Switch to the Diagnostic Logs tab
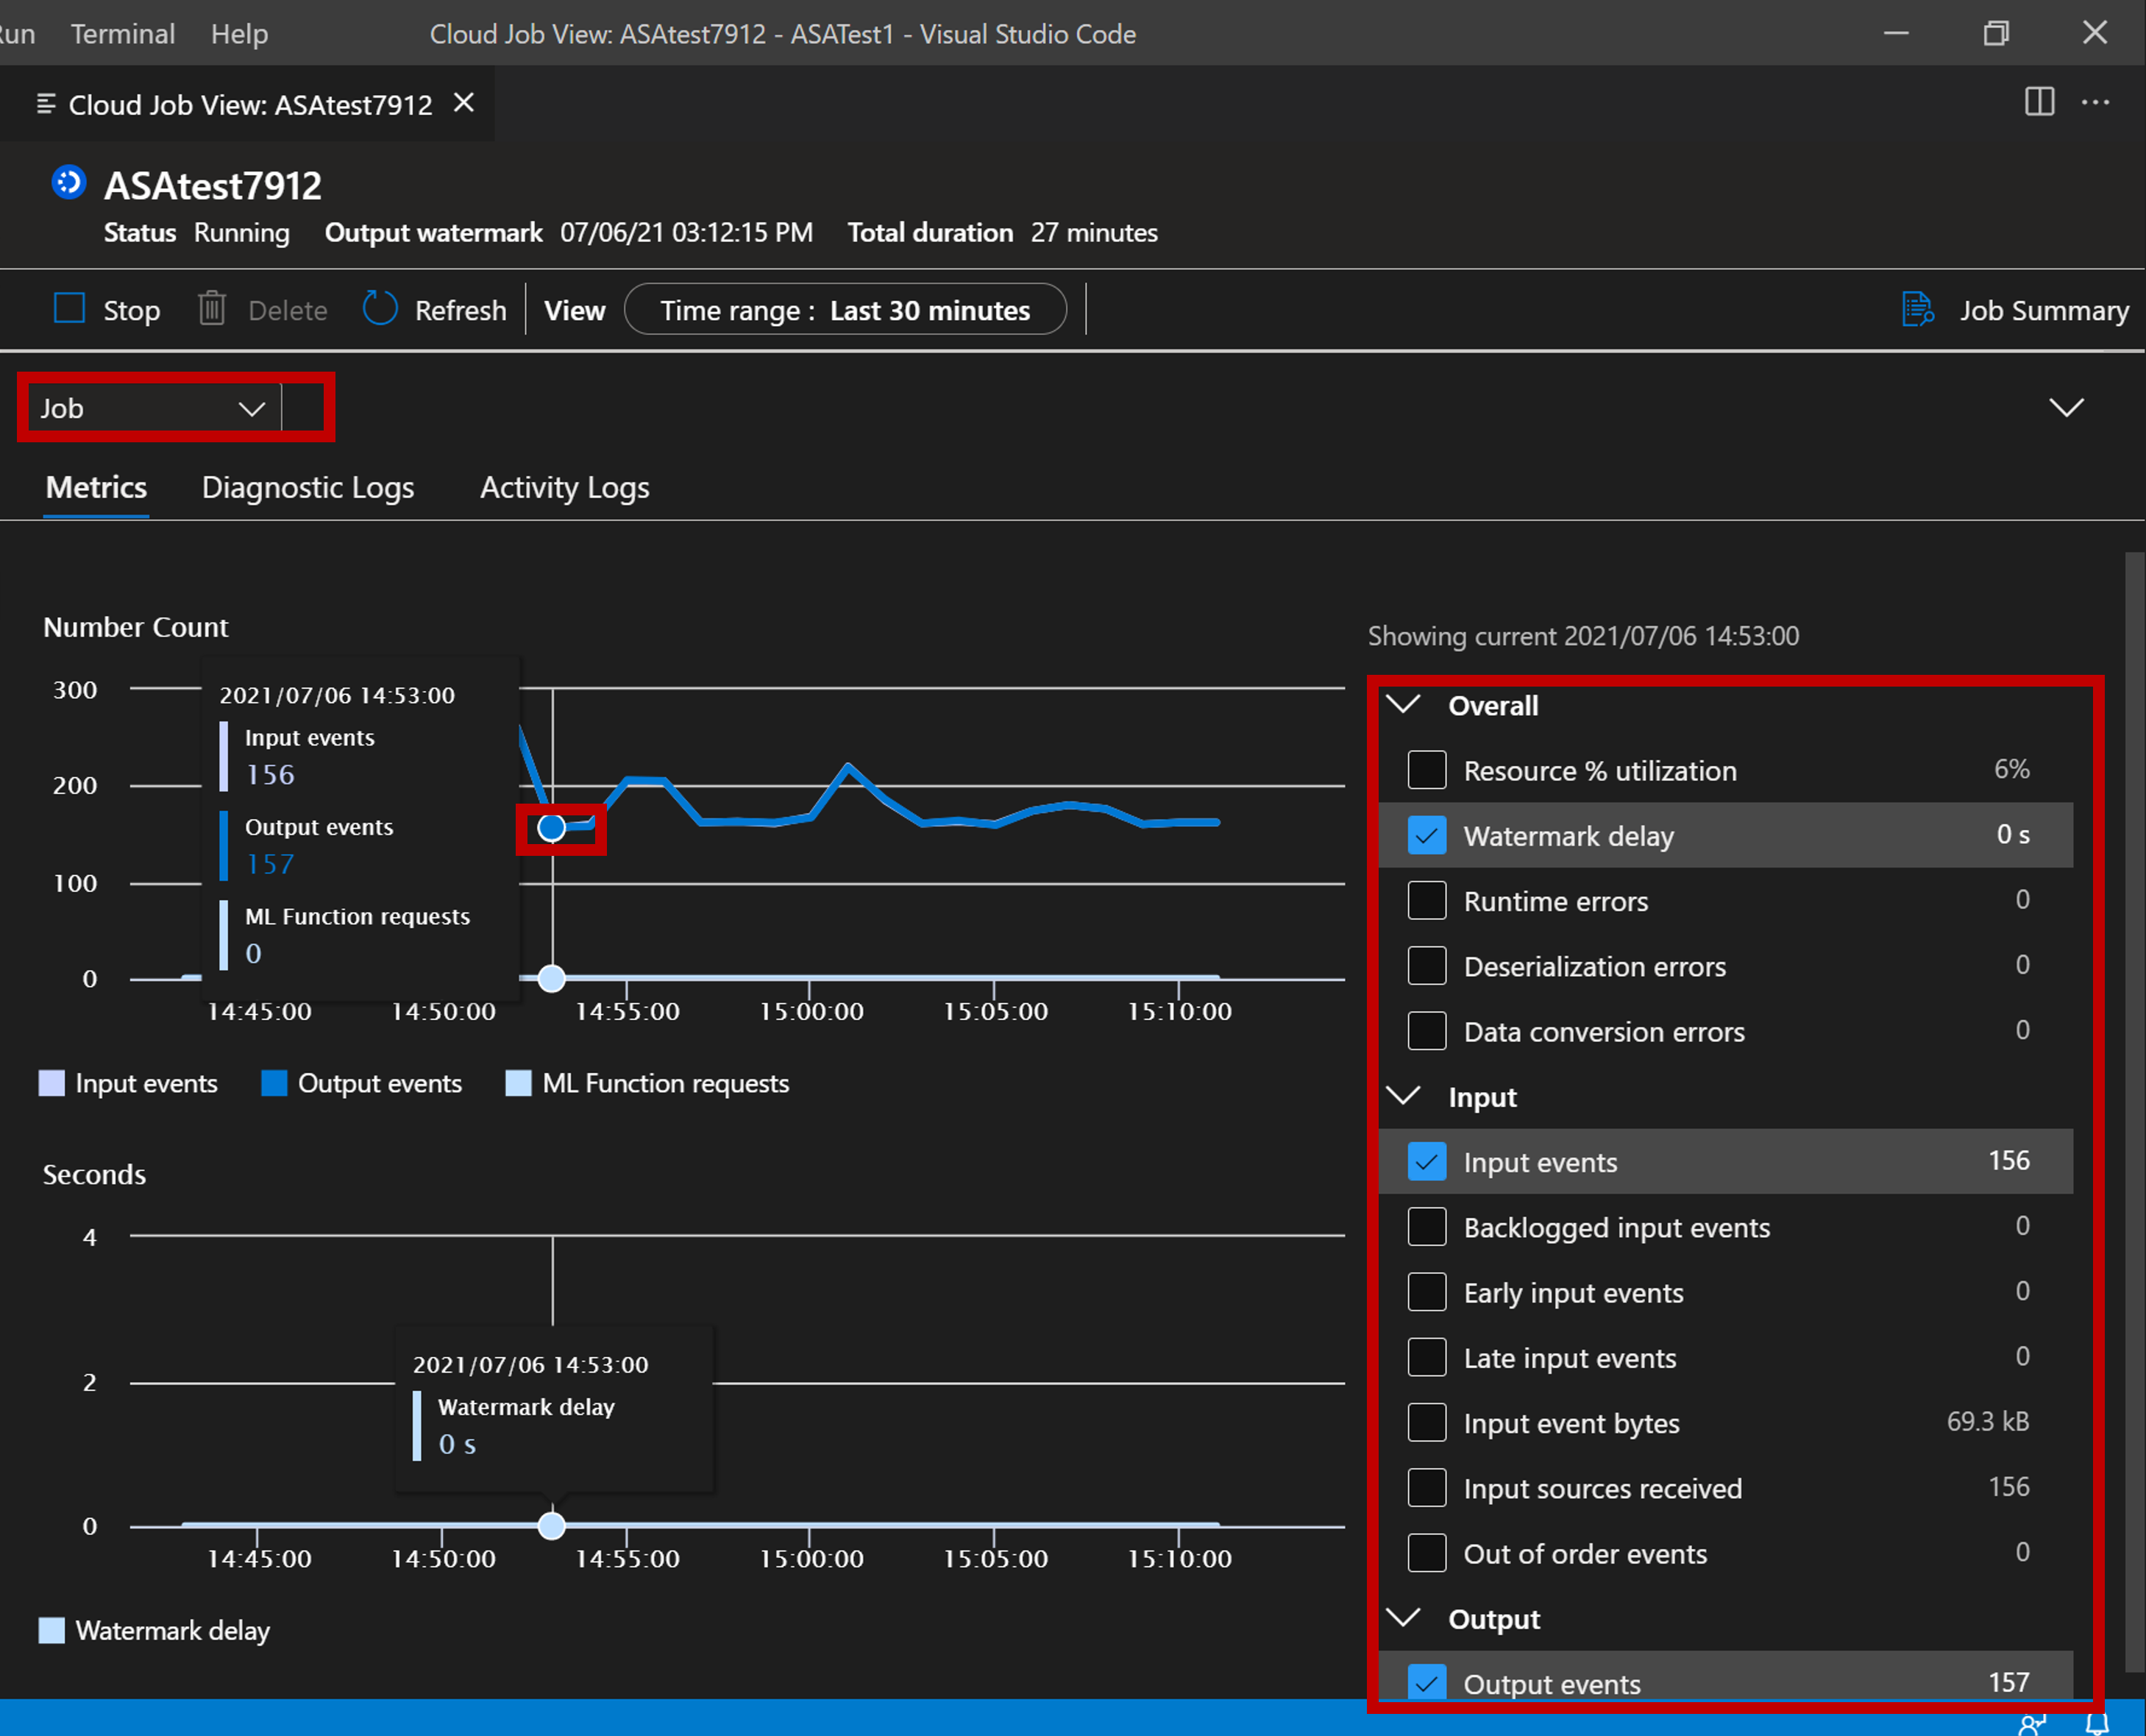 coord(308,487)
